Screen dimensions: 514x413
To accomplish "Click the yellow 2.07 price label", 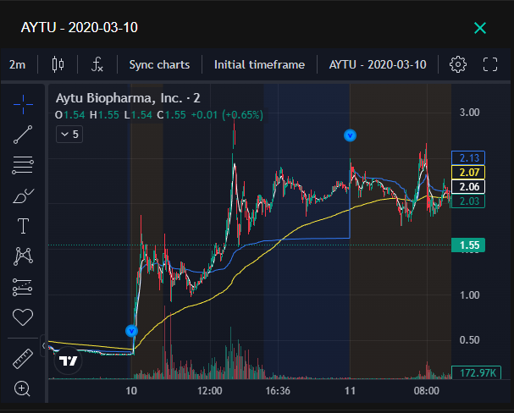I will coord(468,173).
